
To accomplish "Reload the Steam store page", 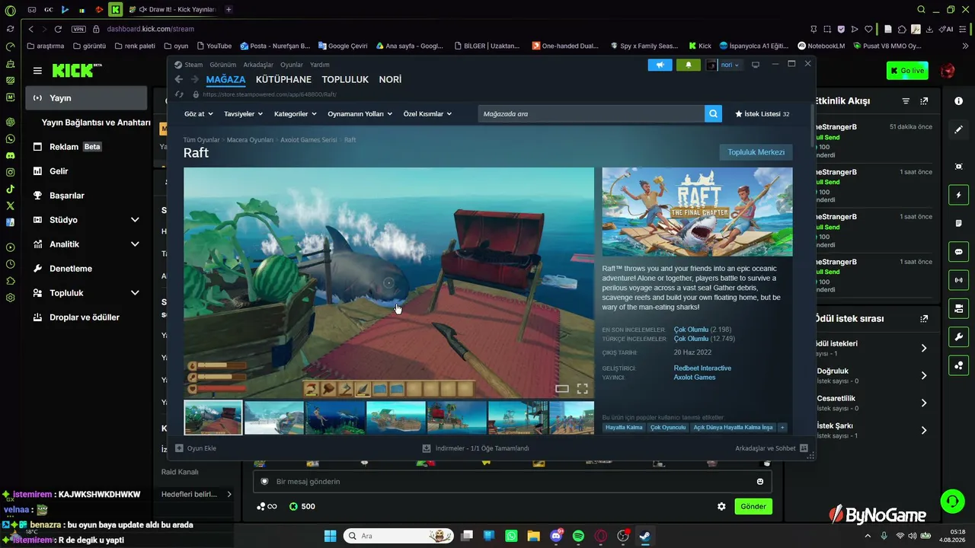I will [x=180, y=94].
